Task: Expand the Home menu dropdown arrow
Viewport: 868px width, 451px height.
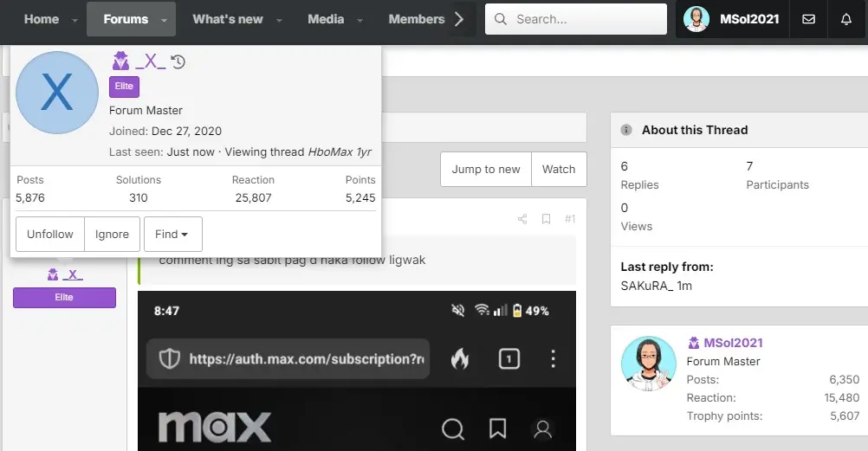Action: click(74, 20)
